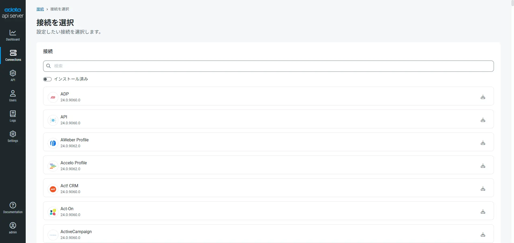Toggle the インストール済み filter switch

(47, 79)
